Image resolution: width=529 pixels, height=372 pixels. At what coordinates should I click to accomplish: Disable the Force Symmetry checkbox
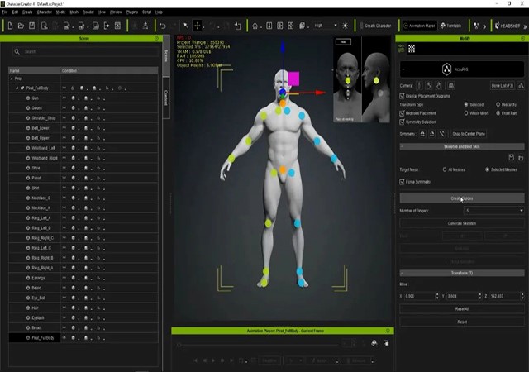(403, 181)
